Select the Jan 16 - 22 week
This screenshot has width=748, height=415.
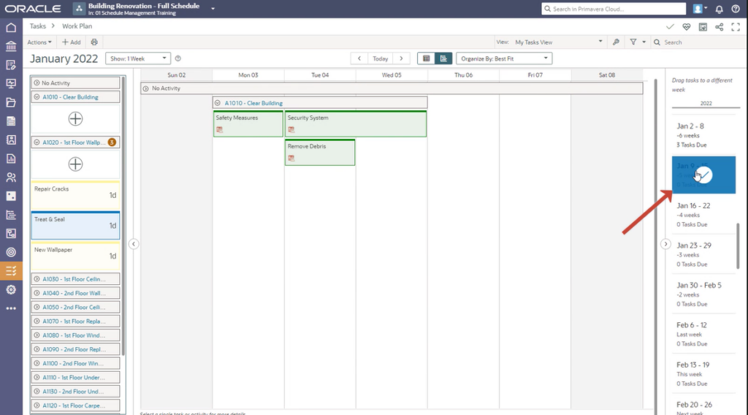(x=703, y=214)
